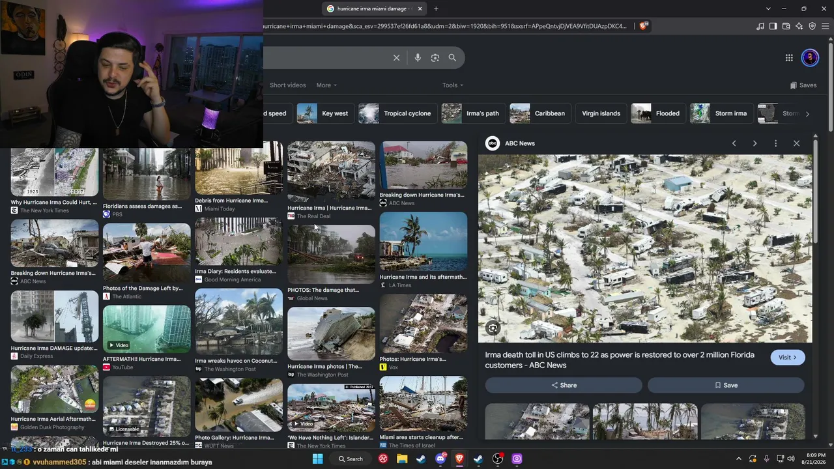Viewport: 834px width, 469px height.
Task: Open more options for the ABC News preview
Action: point(775,143)
